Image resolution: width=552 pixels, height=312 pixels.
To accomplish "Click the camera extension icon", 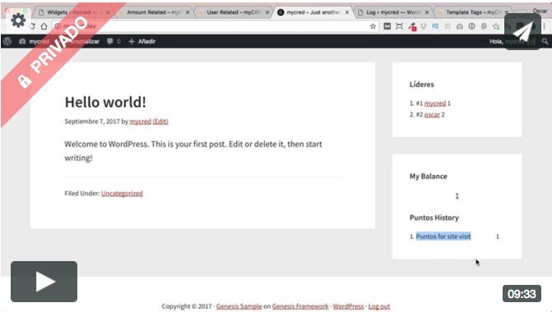I will [459, 26].
